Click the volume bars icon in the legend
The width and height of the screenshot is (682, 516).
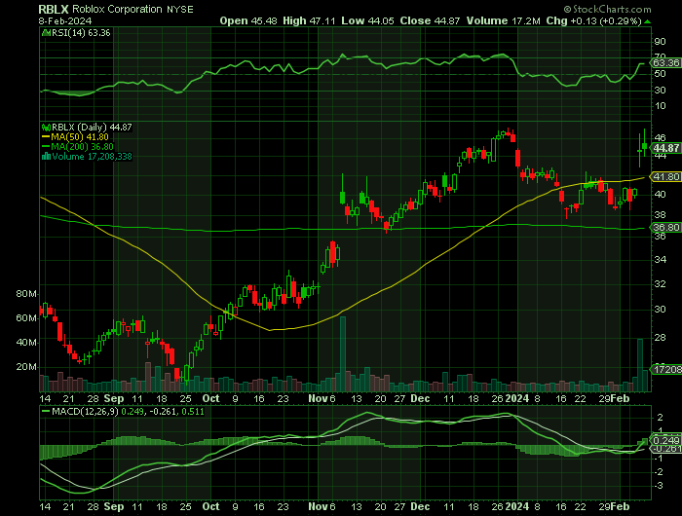click(46, 157)
